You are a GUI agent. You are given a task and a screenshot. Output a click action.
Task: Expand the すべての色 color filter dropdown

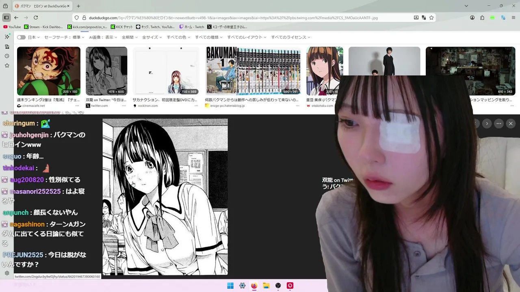coord(179,37)
